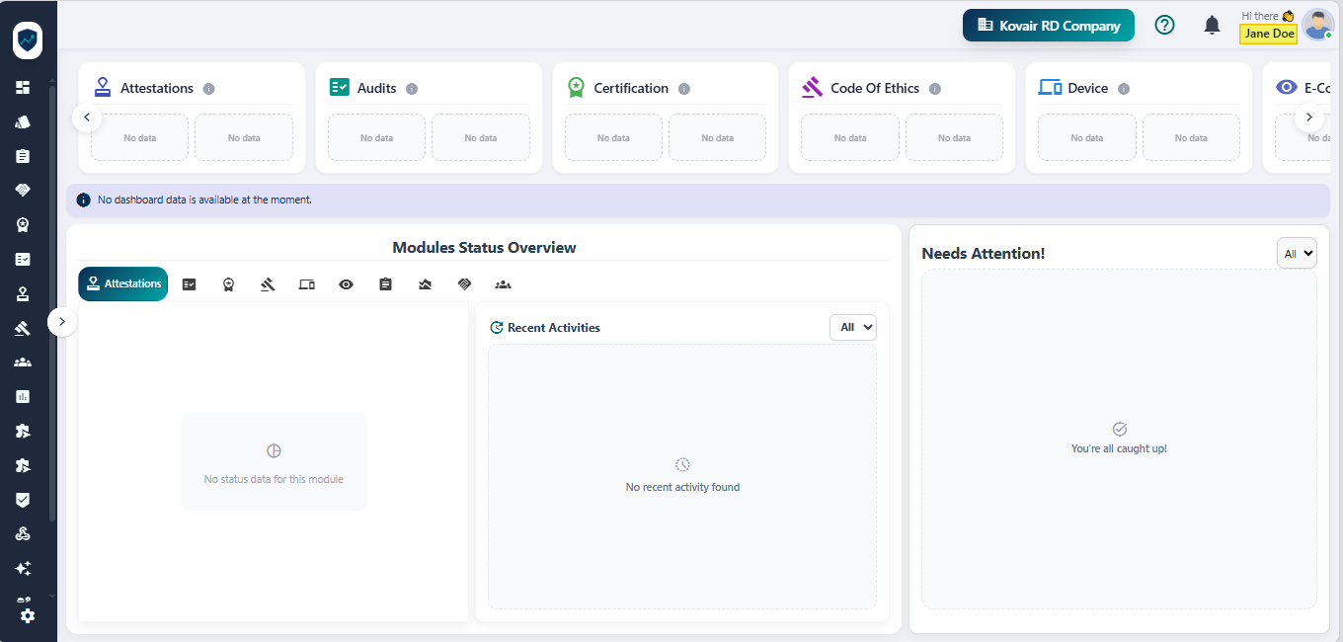Open the notifications bell icon
The image size is (1343, 642).
(1212, 25)
